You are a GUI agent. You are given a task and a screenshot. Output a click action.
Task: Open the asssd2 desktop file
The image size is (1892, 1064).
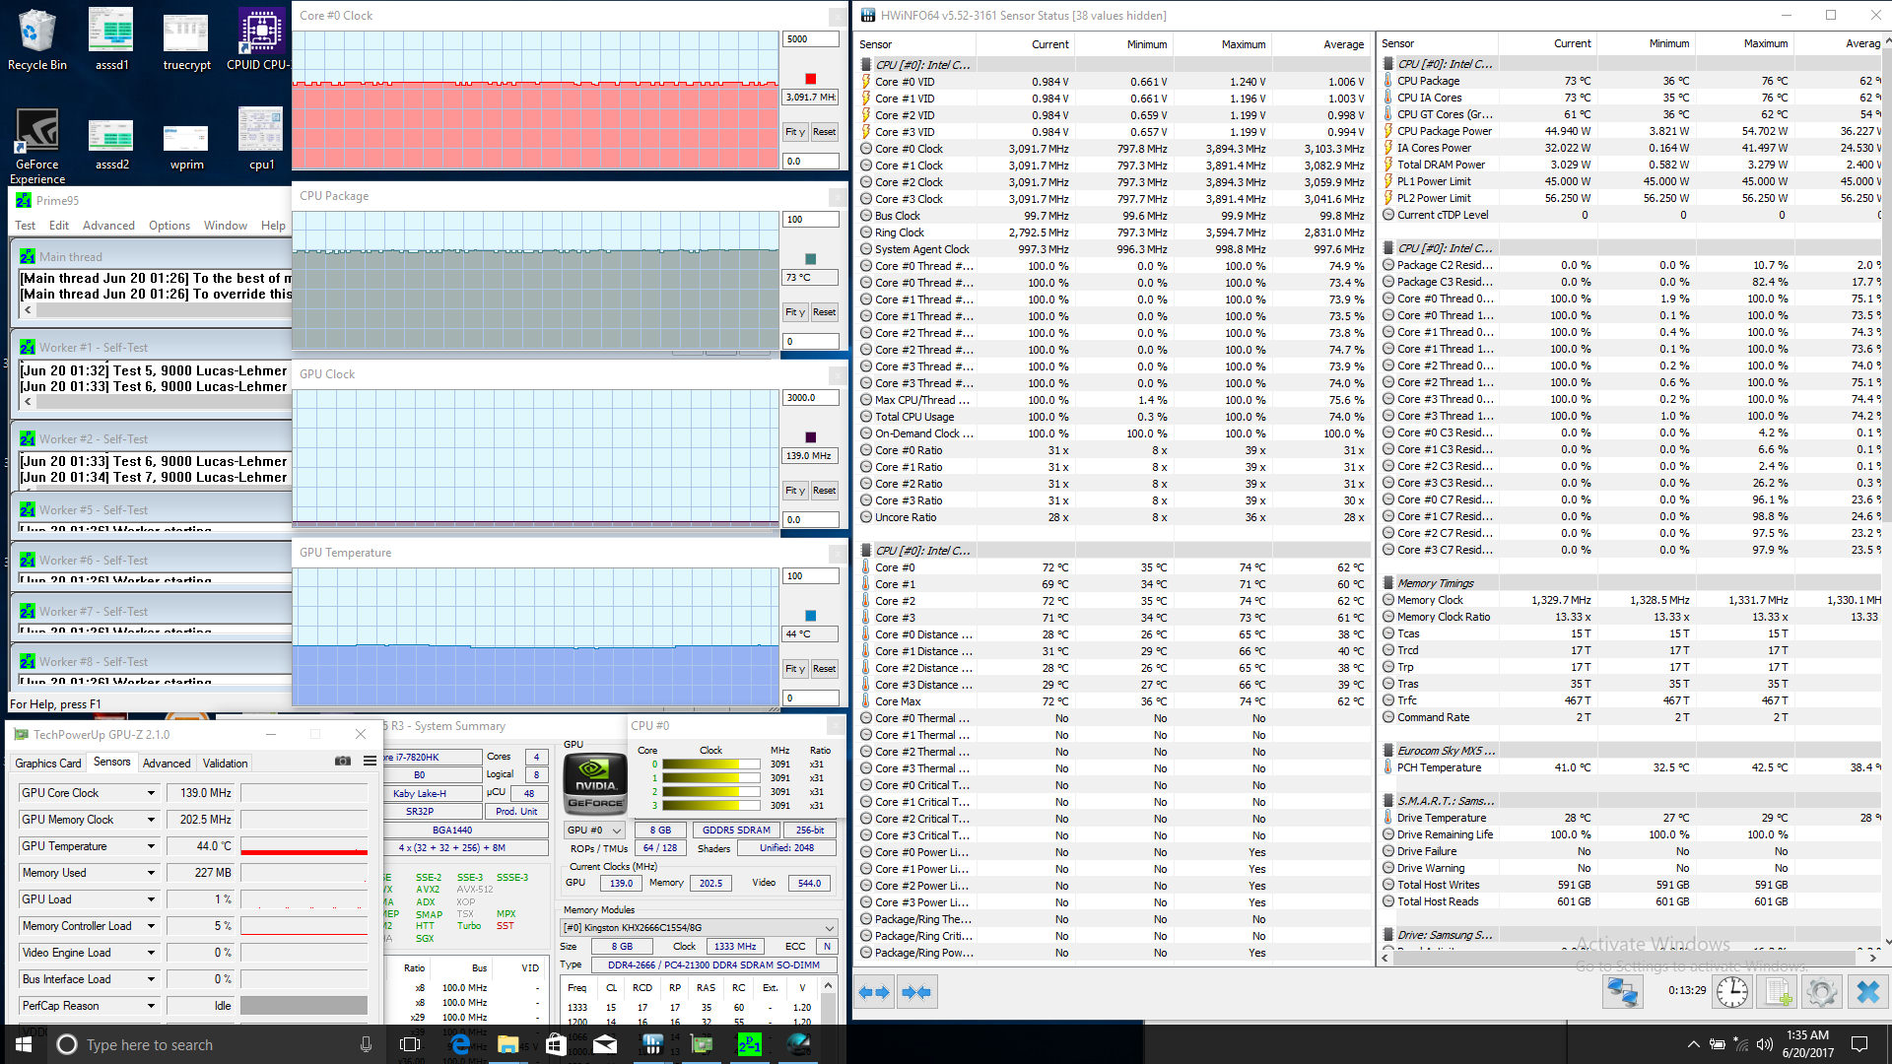point(111,146)
